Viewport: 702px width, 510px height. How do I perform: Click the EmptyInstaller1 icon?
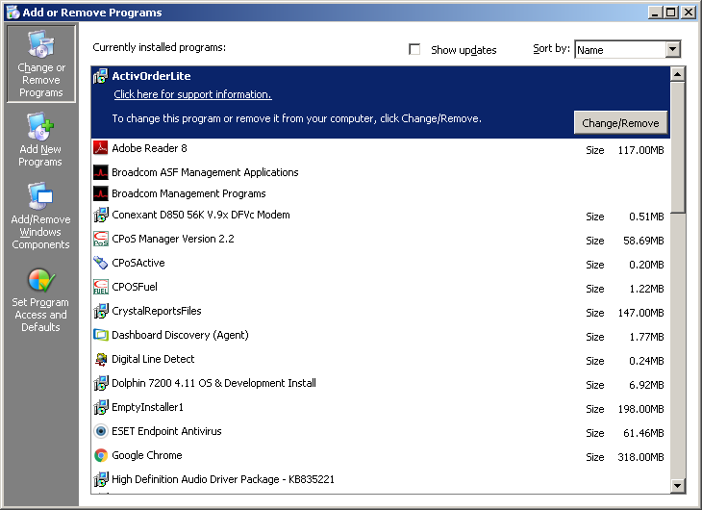101,407
